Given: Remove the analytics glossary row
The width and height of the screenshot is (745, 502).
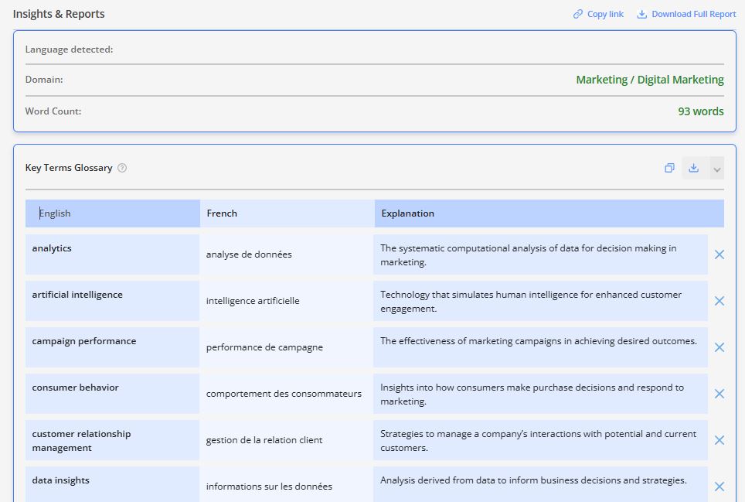Looking at the screenshot, I should pyautogui.click(x=719, y=254).
